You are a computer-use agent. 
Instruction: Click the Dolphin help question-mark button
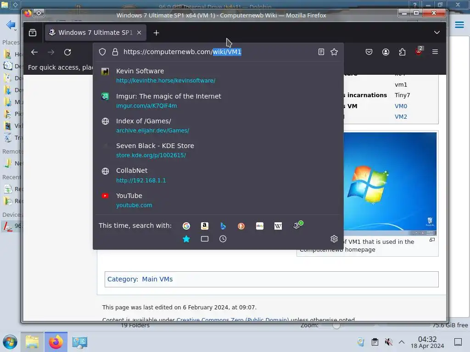point(415,5)
